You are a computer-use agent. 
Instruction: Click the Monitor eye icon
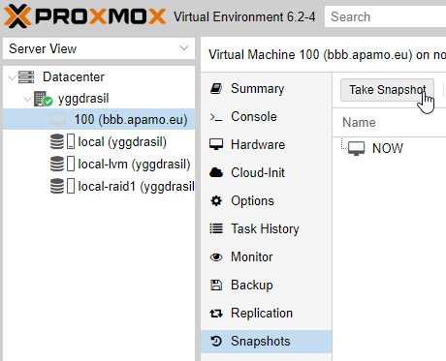click(x=216, y=257)
